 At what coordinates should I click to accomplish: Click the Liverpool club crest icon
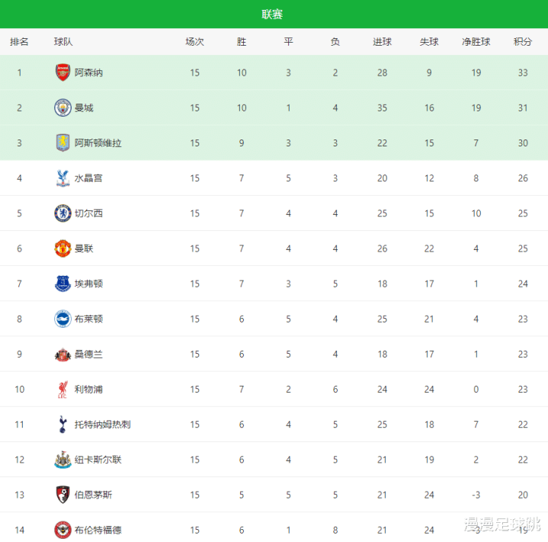pos(62,389)
